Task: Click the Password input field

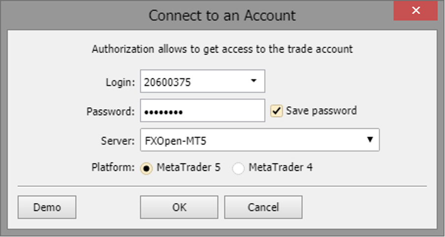Action: tap(202, 111)
